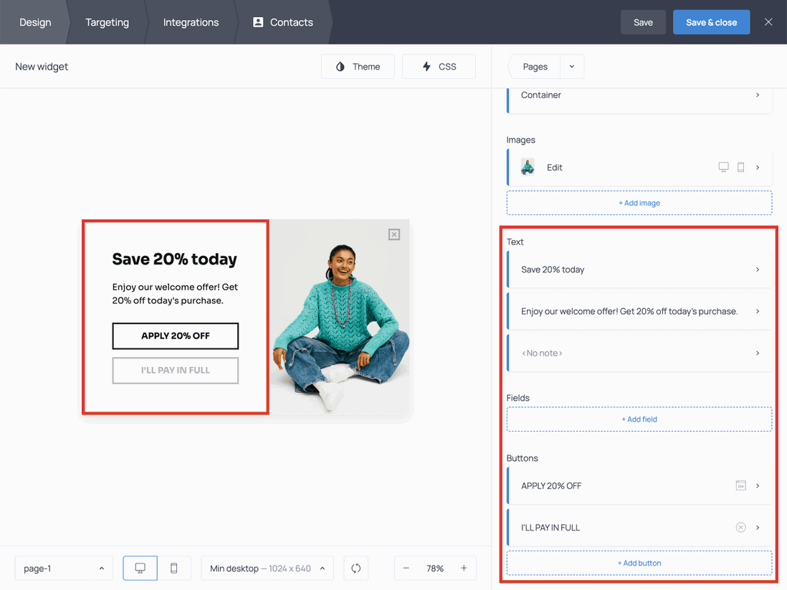787x590 pixels.
Task: Click the refresh preview icon
Action: [356, 568]
